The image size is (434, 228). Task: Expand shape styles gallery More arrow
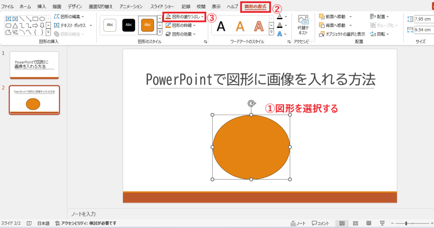pos(160,32)
